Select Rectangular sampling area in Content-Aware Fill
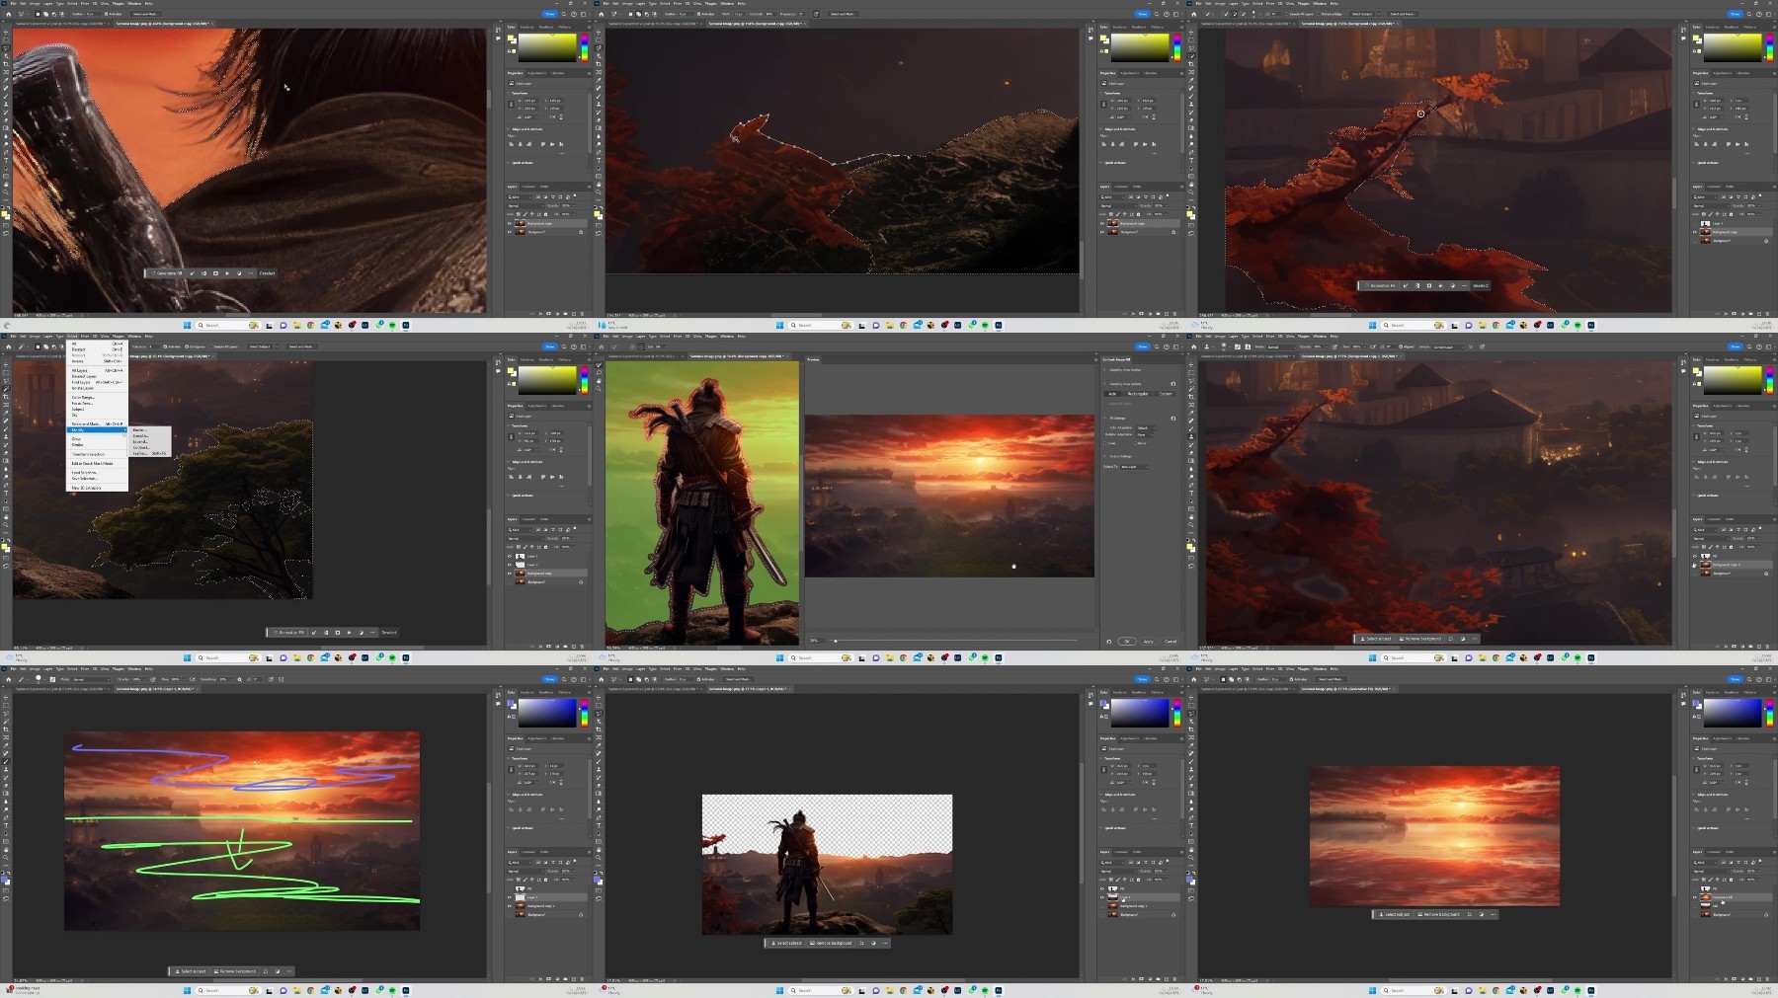 coord(1138,394)
